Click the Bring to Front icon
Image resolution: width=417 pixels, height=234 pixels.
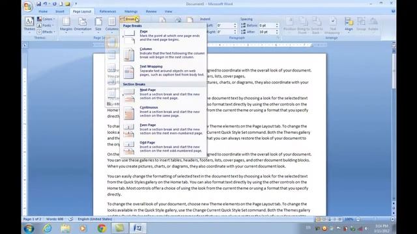pyautogui.click(x=303, y=25)
